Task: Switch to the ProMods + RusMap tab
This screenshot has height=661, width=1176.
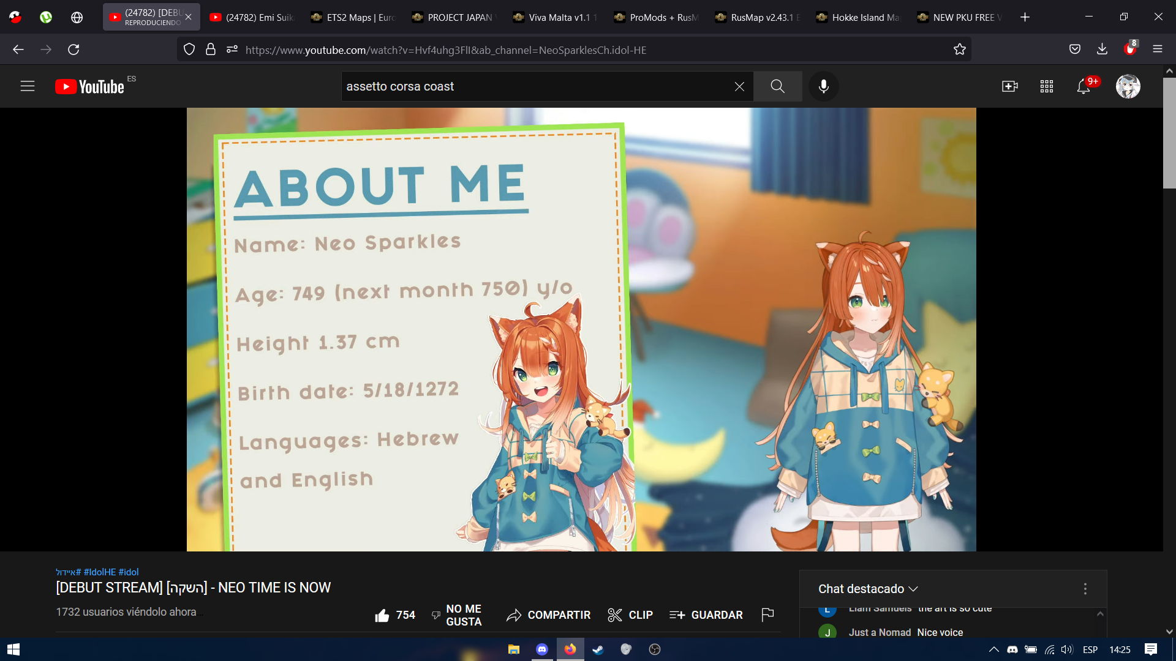Action: (x=656, y=17)
